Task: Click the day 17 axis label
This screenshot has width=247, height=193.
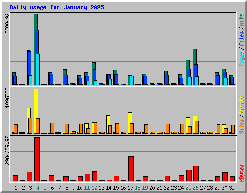Action: click(x=130, y=188)
